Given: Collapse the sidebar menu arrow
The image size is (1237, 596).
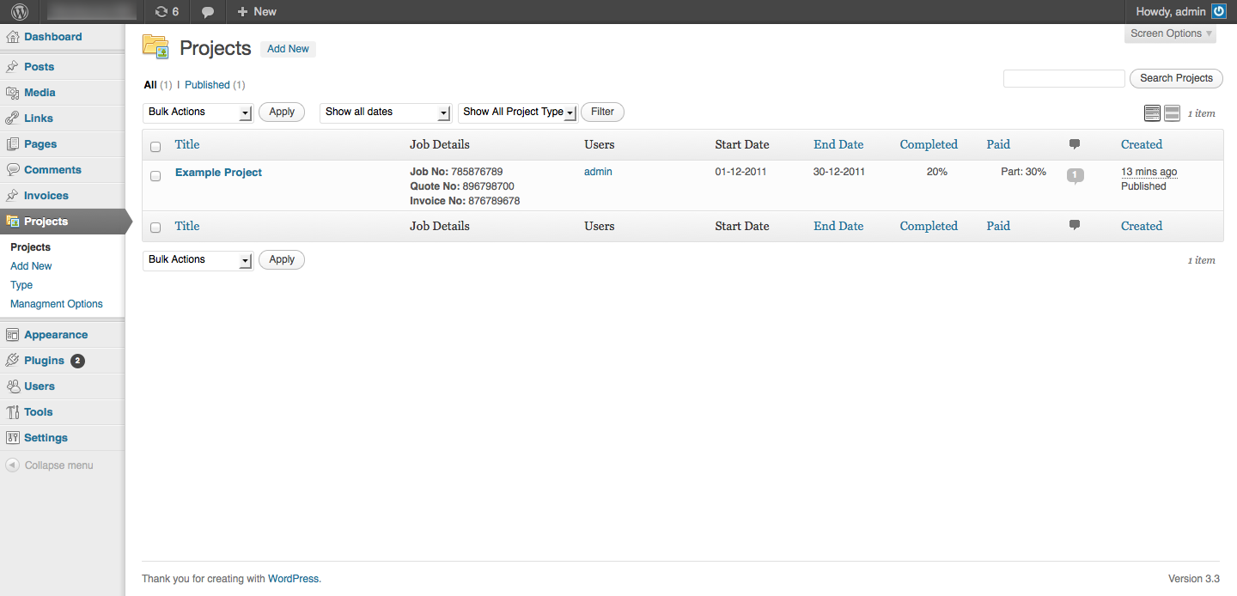Looking at the screenshot, I should [x=12, y=465].
